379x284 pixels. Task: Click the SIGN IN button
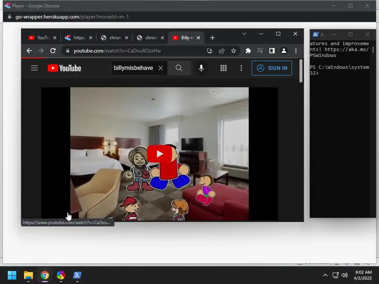[272, 68]
